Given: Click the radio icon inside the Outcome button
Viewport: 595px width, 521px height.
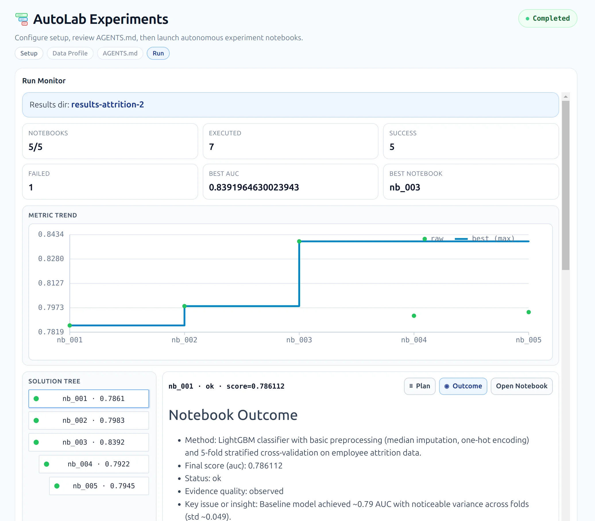Looking at the screenshot, I should coord(447,386).
